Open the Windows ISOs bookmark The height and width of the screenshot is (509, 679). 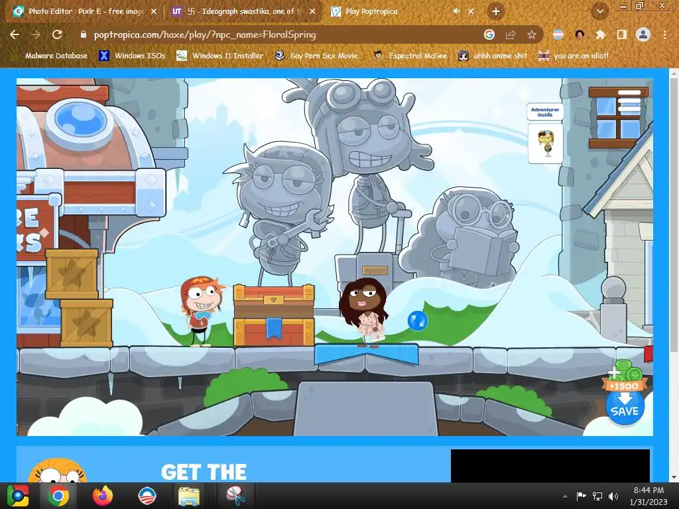[132, 56]
